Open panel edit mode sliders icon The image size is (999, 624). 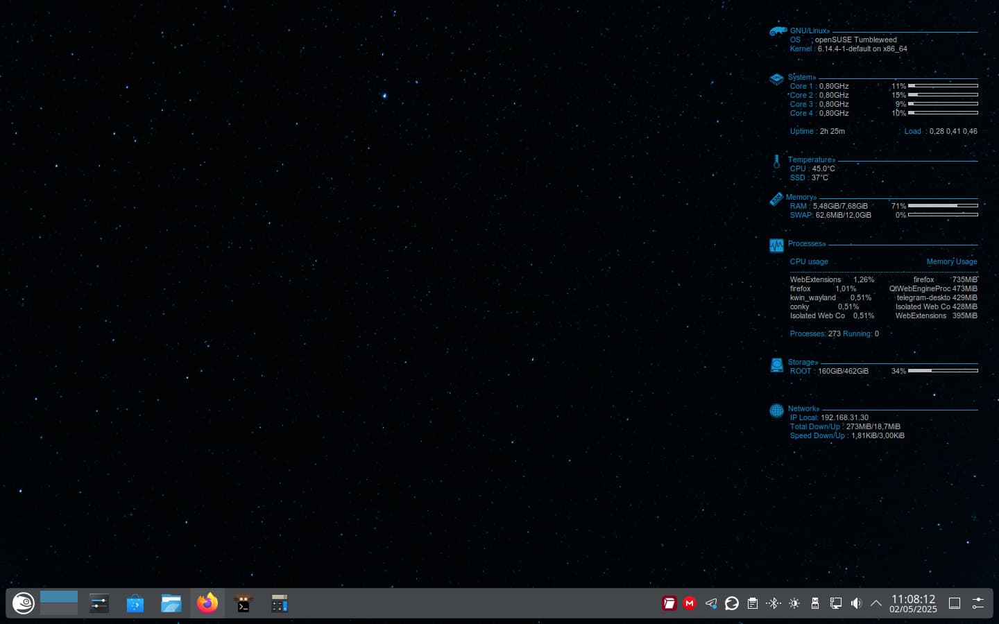click(978, 603)
